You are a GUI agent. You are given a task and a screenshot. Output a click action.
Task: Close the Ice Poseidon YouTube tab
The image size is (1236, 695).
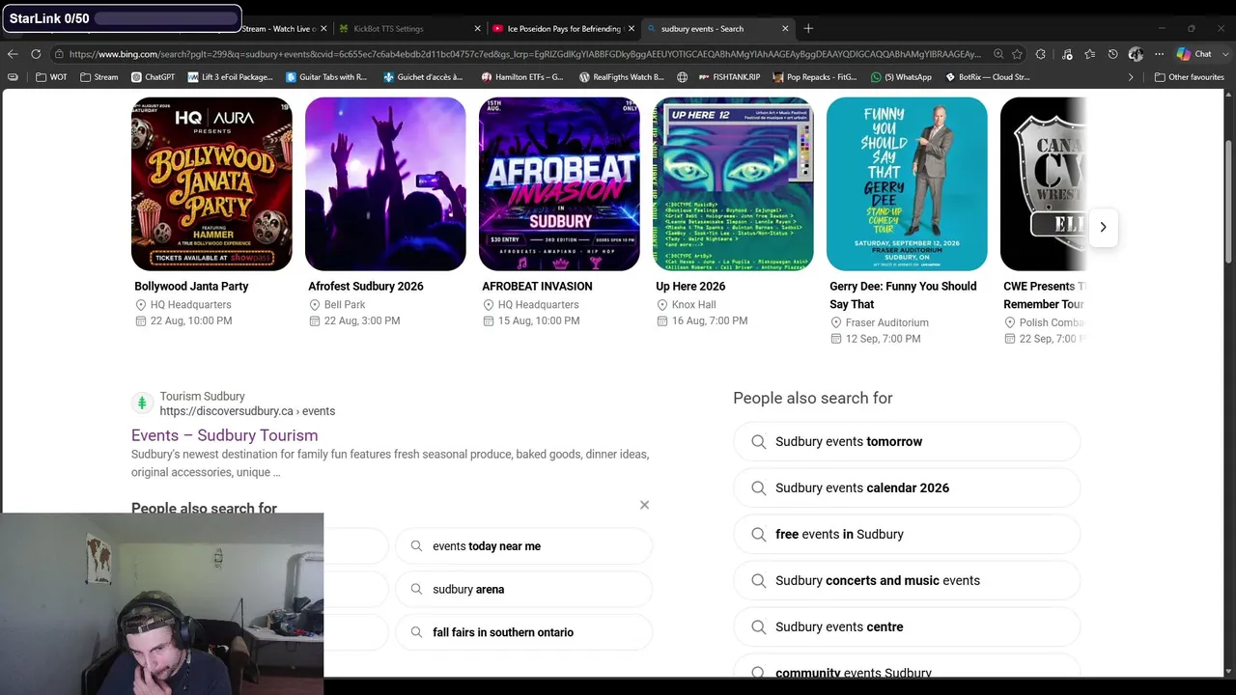(632, 29)
